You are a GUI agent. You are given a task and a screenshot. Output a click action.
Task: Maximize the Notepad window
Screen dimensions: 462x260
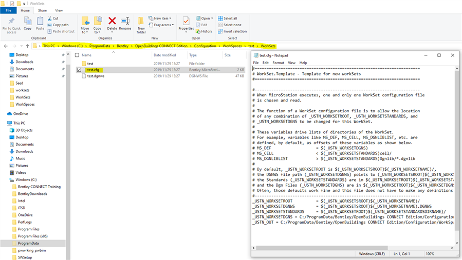click(439, 55)
